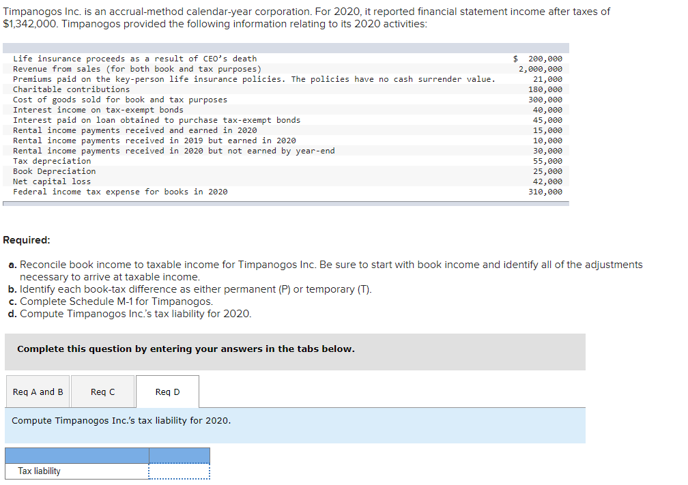Click requirement b about permanent or temporary
The width and height of the screenshot is (688, 485).
190,289
